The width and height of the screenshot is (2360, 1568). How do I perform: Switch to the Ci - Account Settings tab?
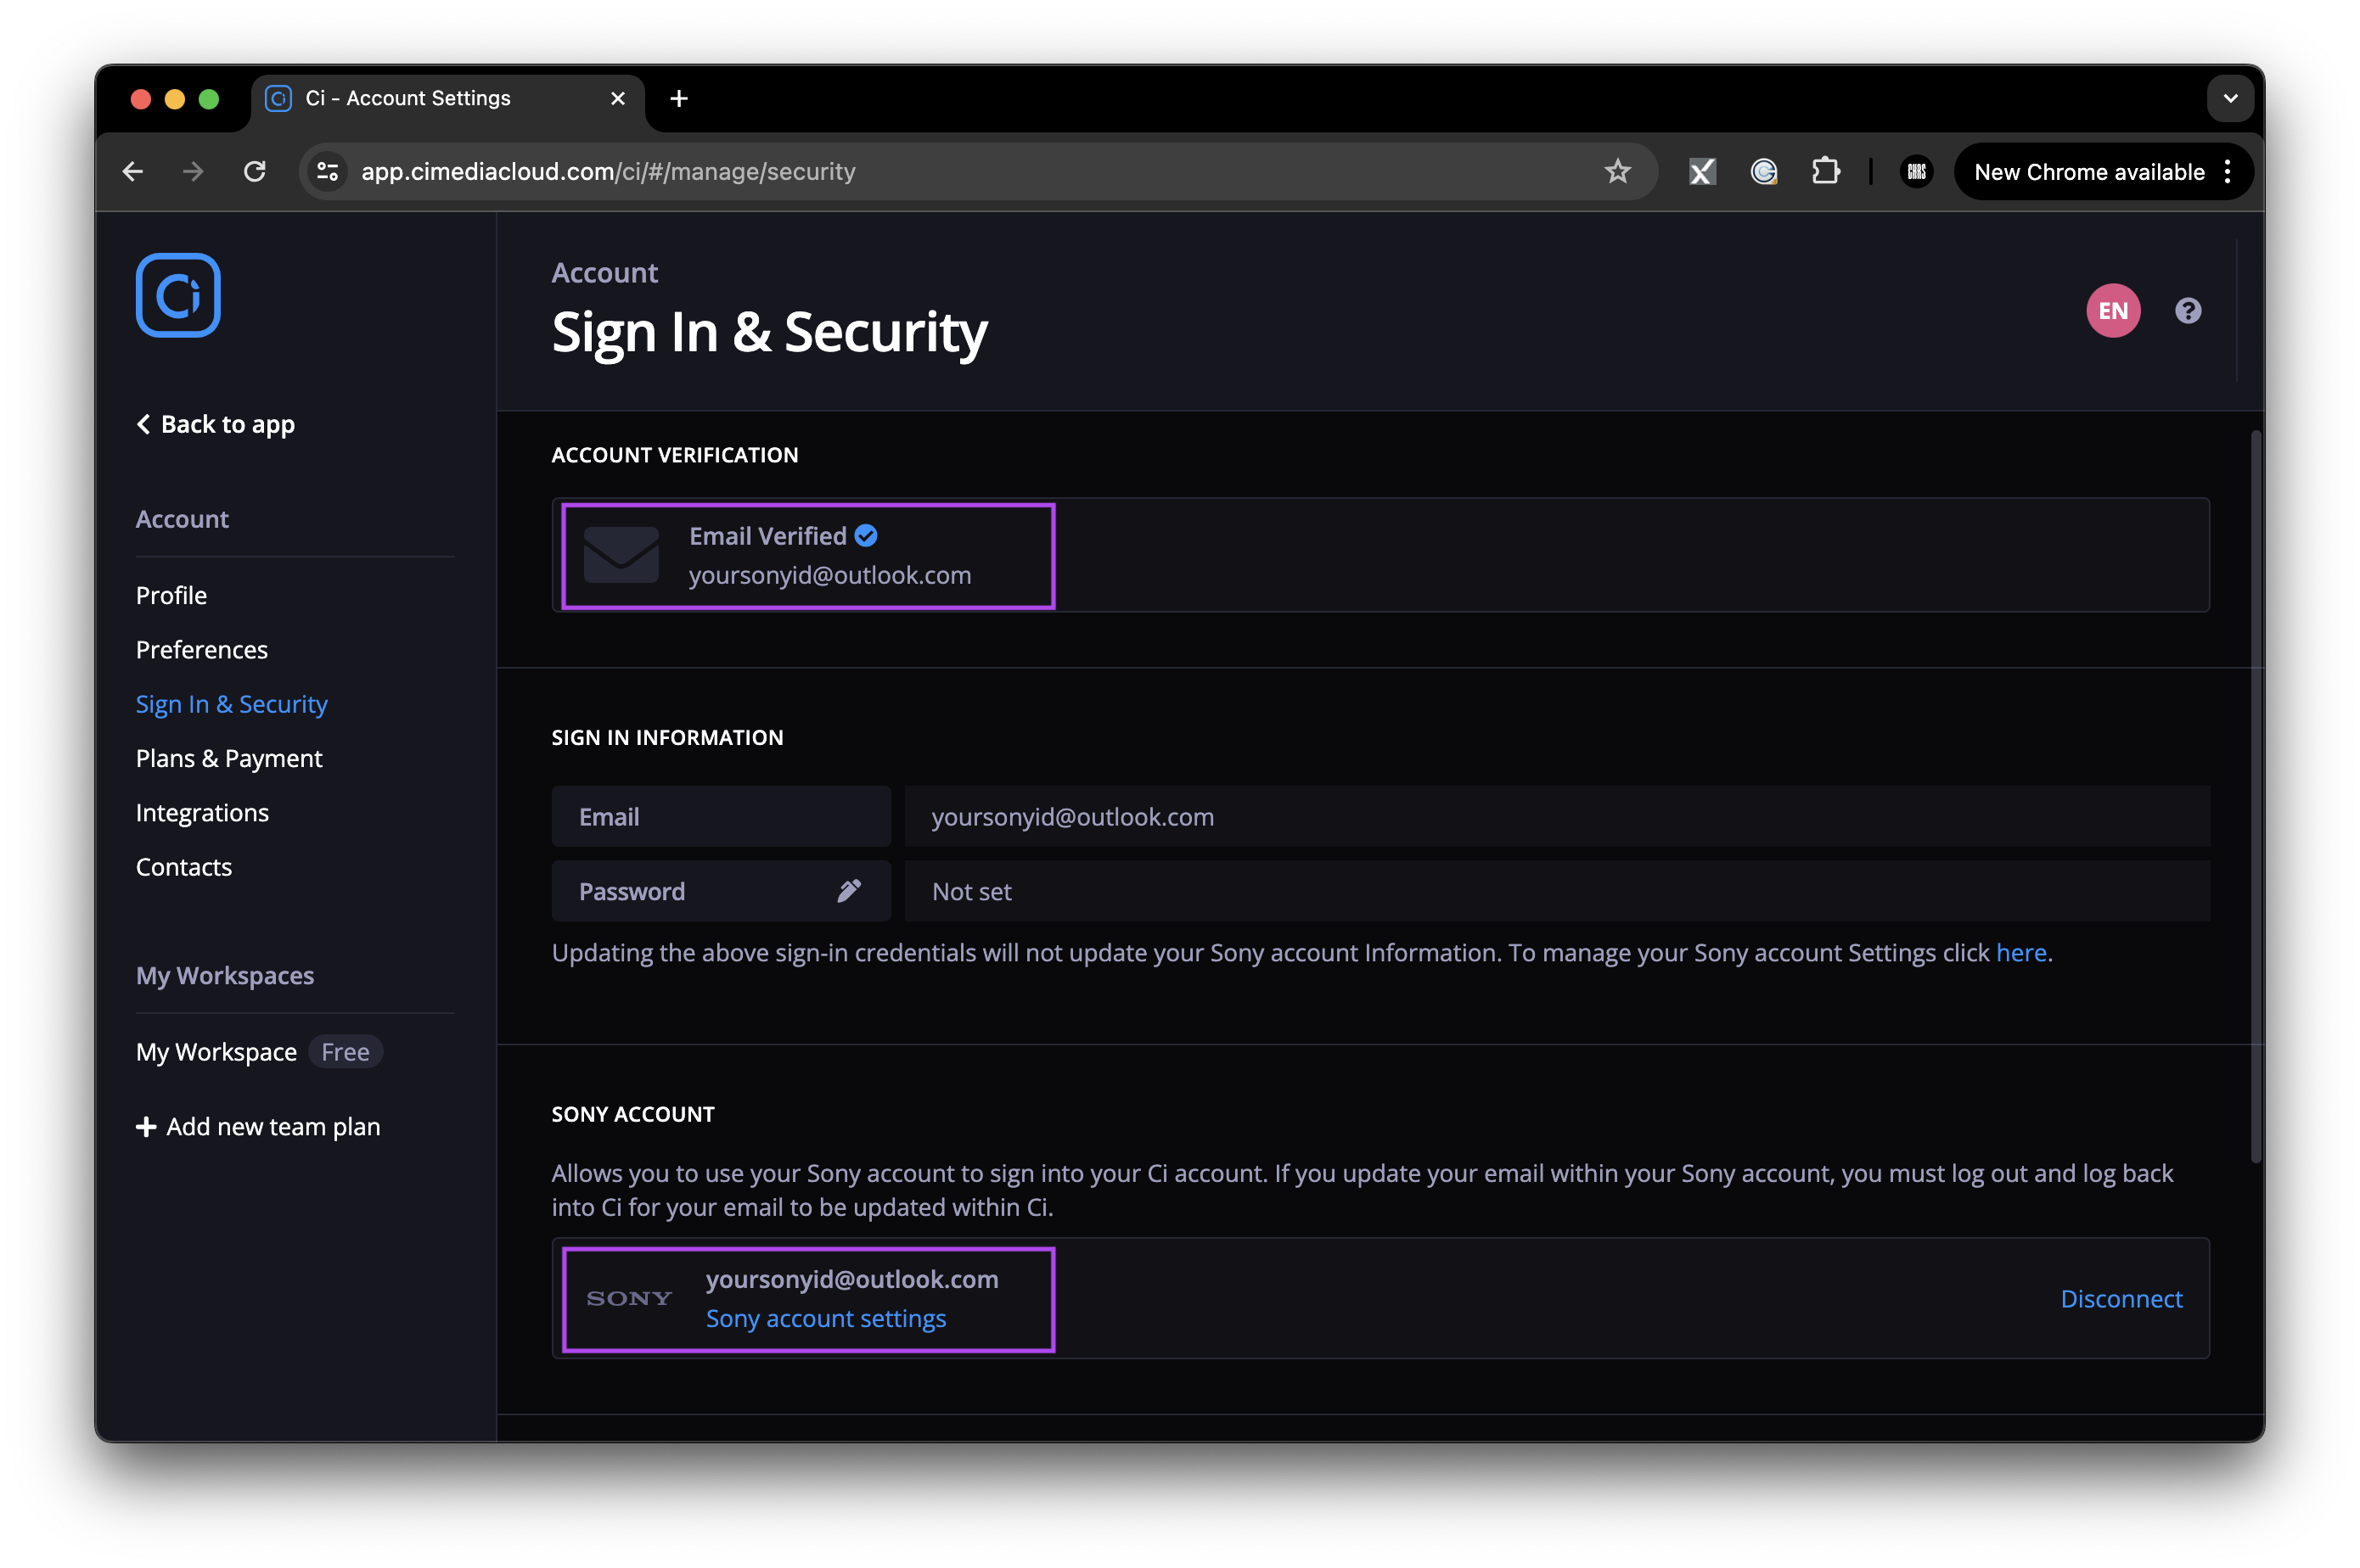(x=408, y=98)
